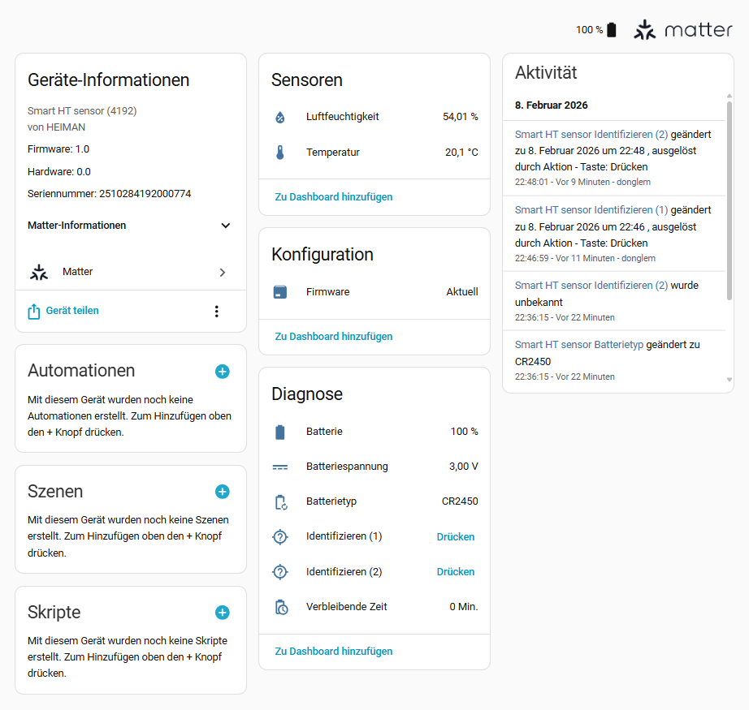Add a new automation via the plus icon

[222, 372]
